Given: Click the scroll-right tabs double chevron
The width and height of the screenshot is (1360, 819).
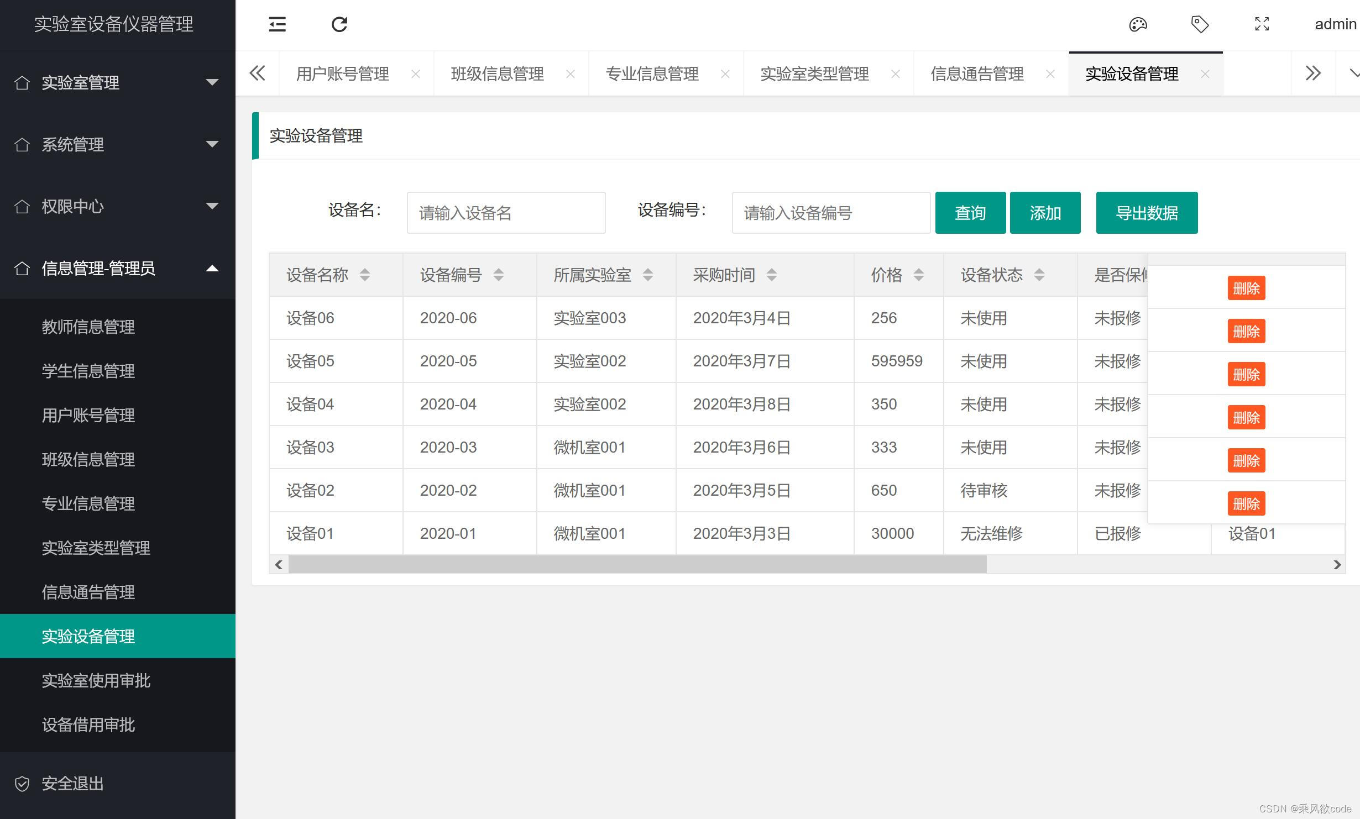Looking at the screenshot, I should click(x=1313, y=73).
